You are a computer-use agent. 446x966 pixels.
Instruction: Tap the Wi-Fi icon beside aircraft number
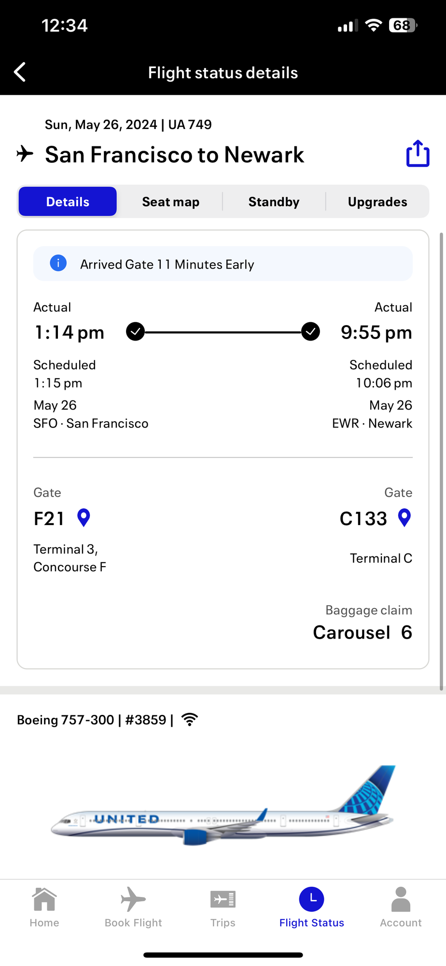coord(190,720)
